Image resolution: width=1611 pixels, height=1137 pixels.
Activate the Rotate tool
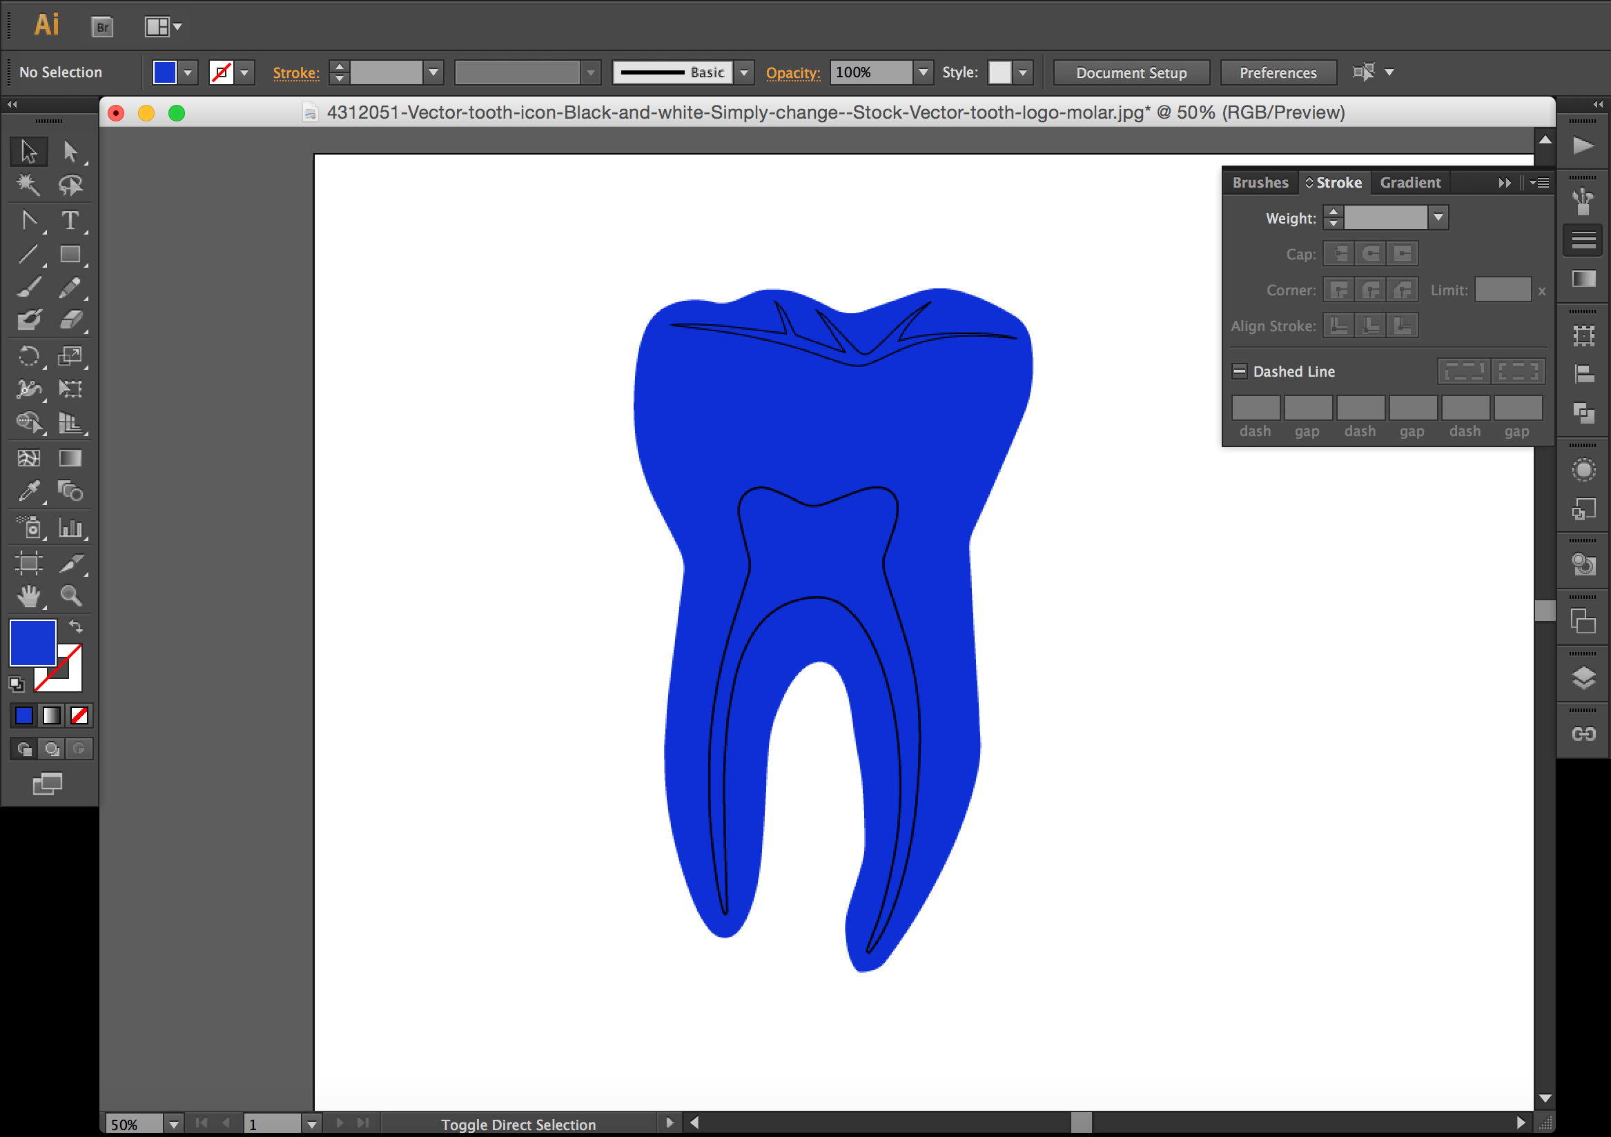pos(29,355)
